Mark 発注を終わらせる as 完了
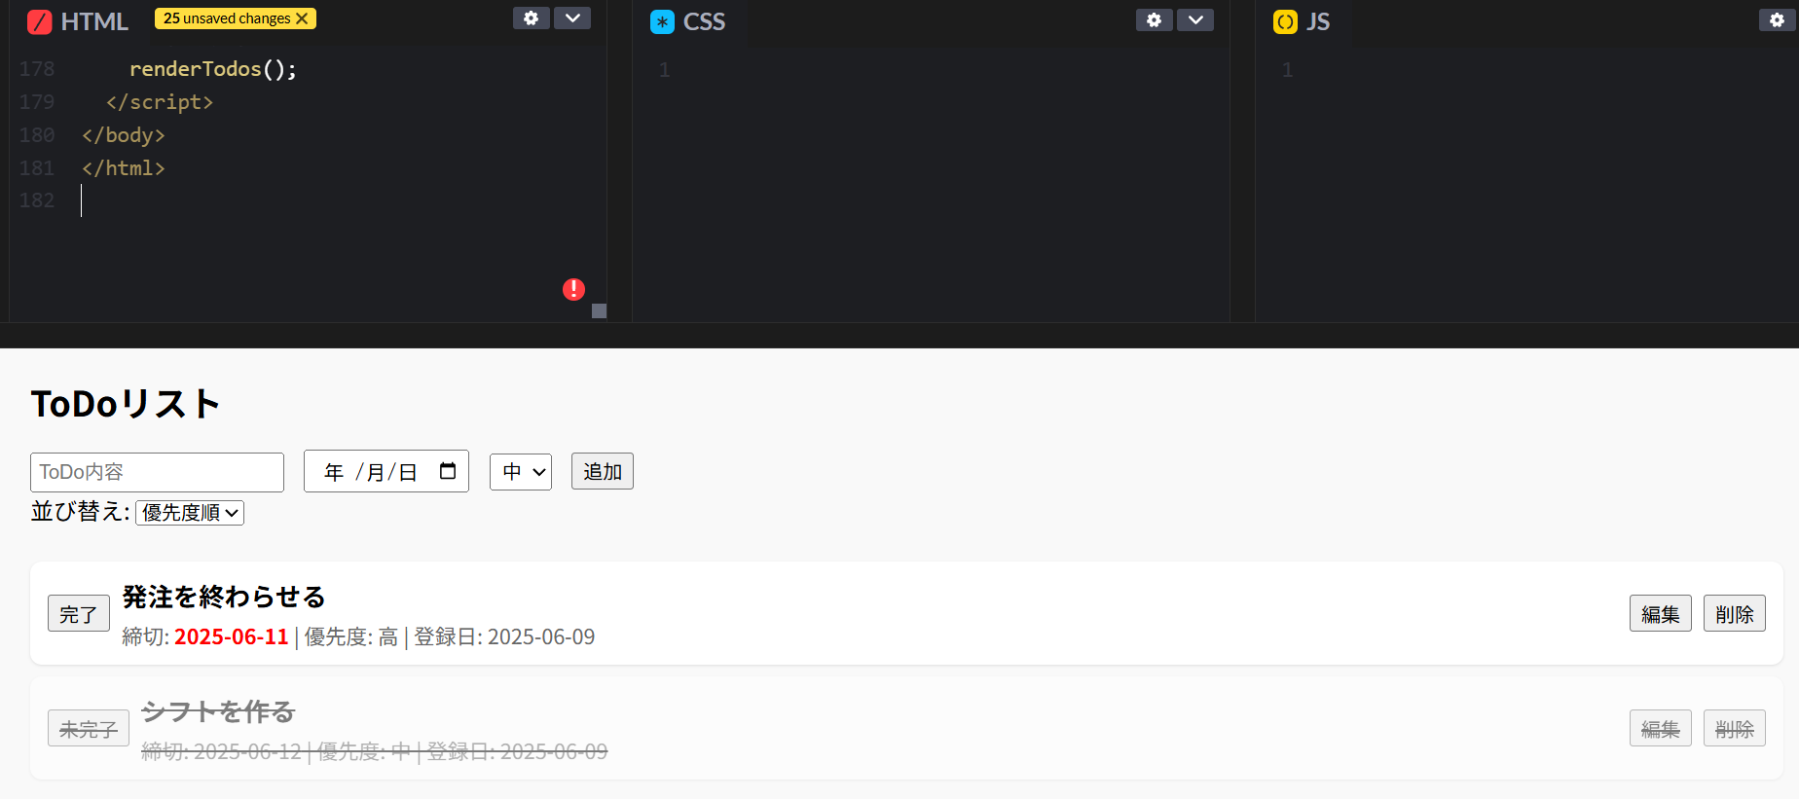This screenshot has height=799, width=1799. tap(79, 614)
